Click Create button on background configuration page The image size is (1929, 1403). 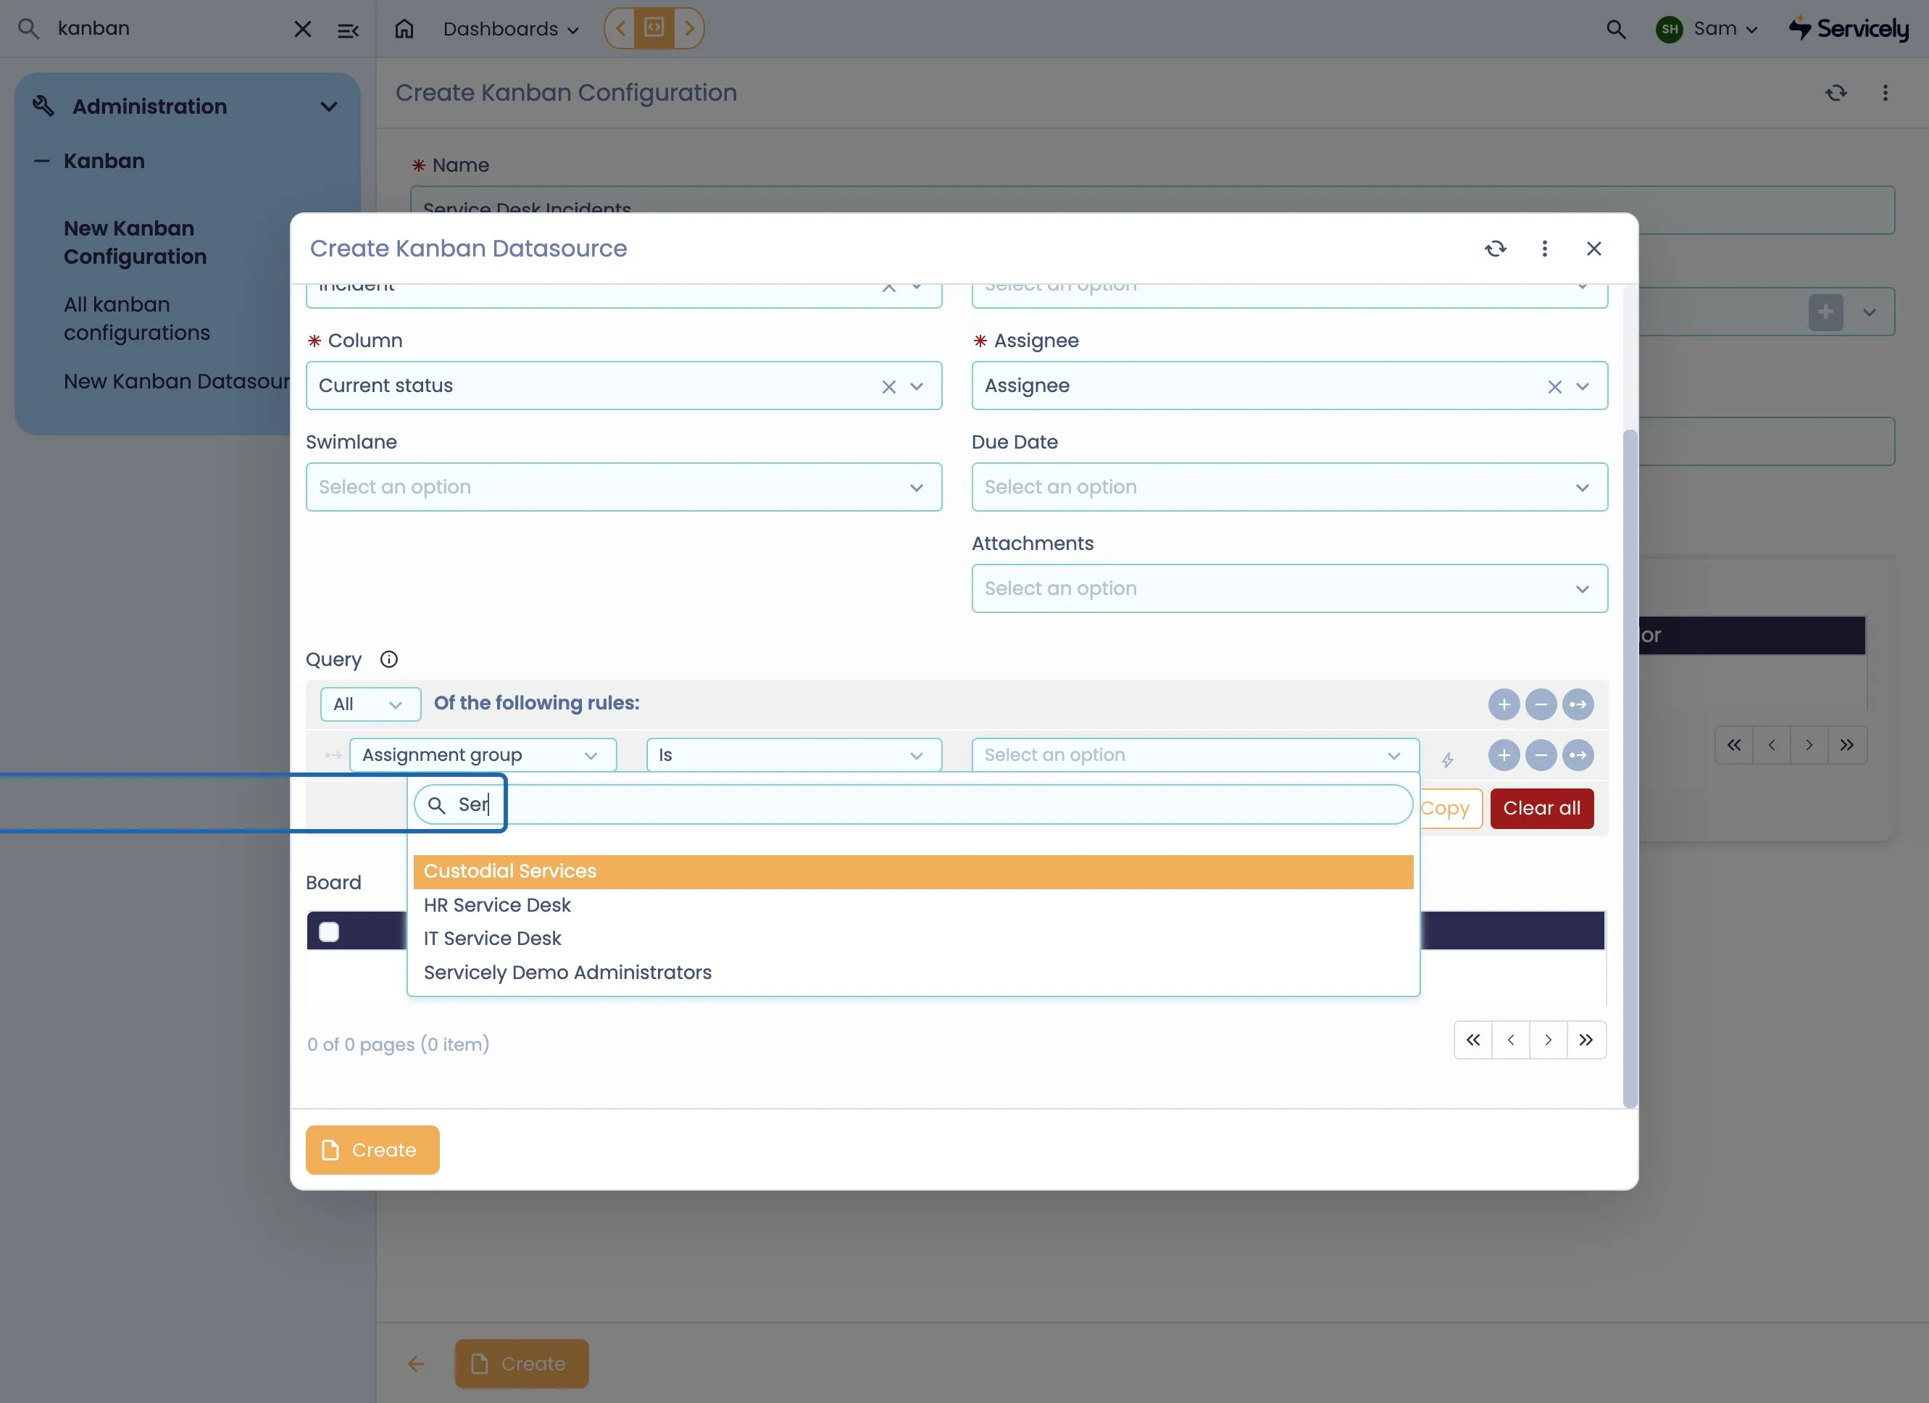point(521,1364)
